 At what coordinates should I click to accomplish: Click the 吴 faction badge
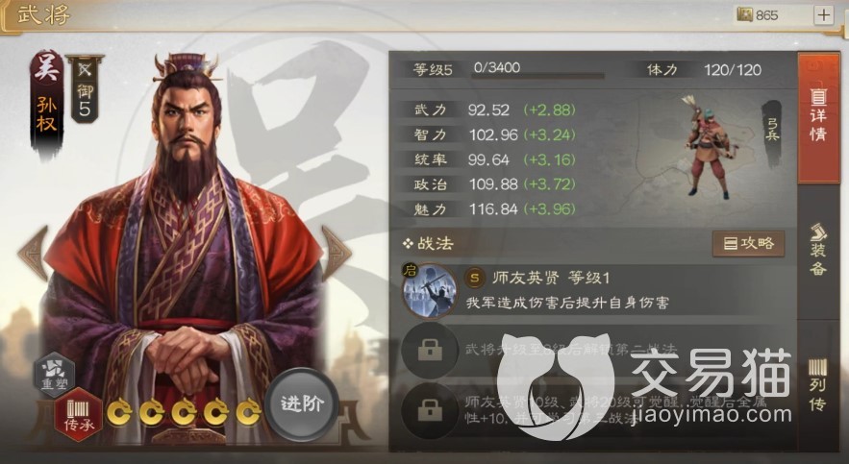[47, 68]
